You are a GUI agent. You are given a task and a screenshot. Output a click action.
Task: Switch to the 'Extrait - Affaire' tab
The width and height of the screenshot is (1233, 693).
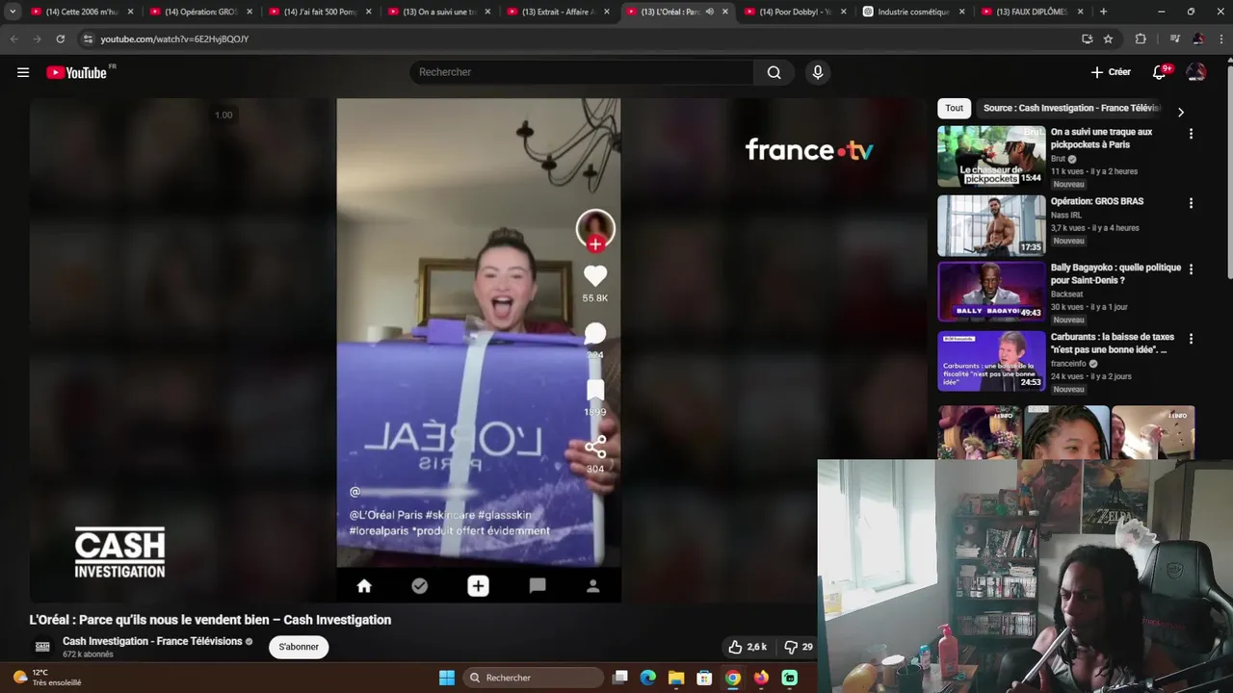557,12
